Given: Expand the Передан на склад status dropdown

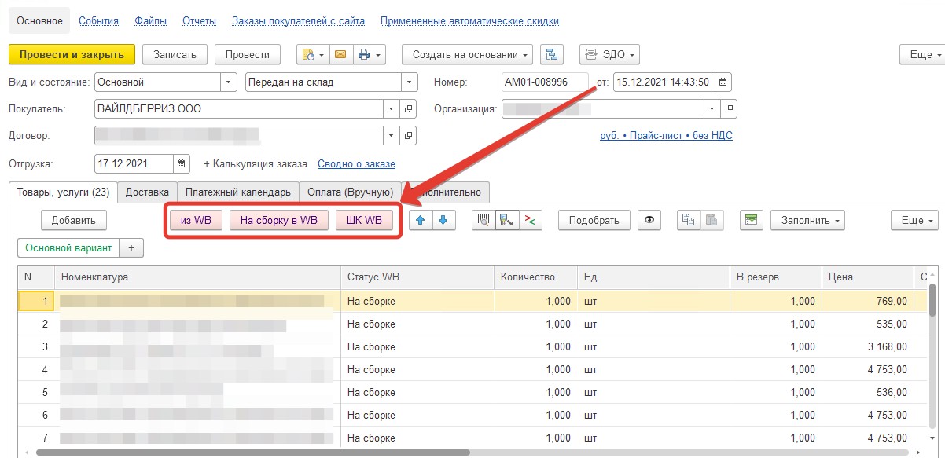Looking at the screenshot, I should (x=409, y=82).
